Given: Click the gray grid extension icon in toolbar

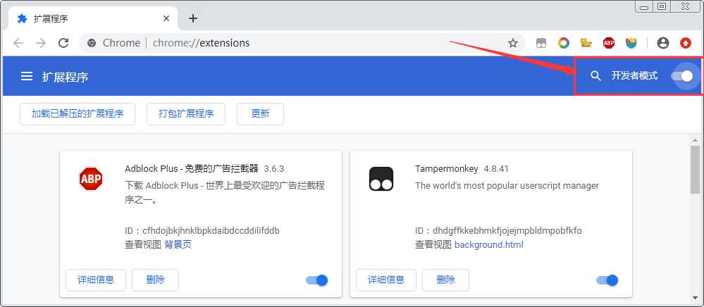Looking at the screenshot, I should [541, 43].
